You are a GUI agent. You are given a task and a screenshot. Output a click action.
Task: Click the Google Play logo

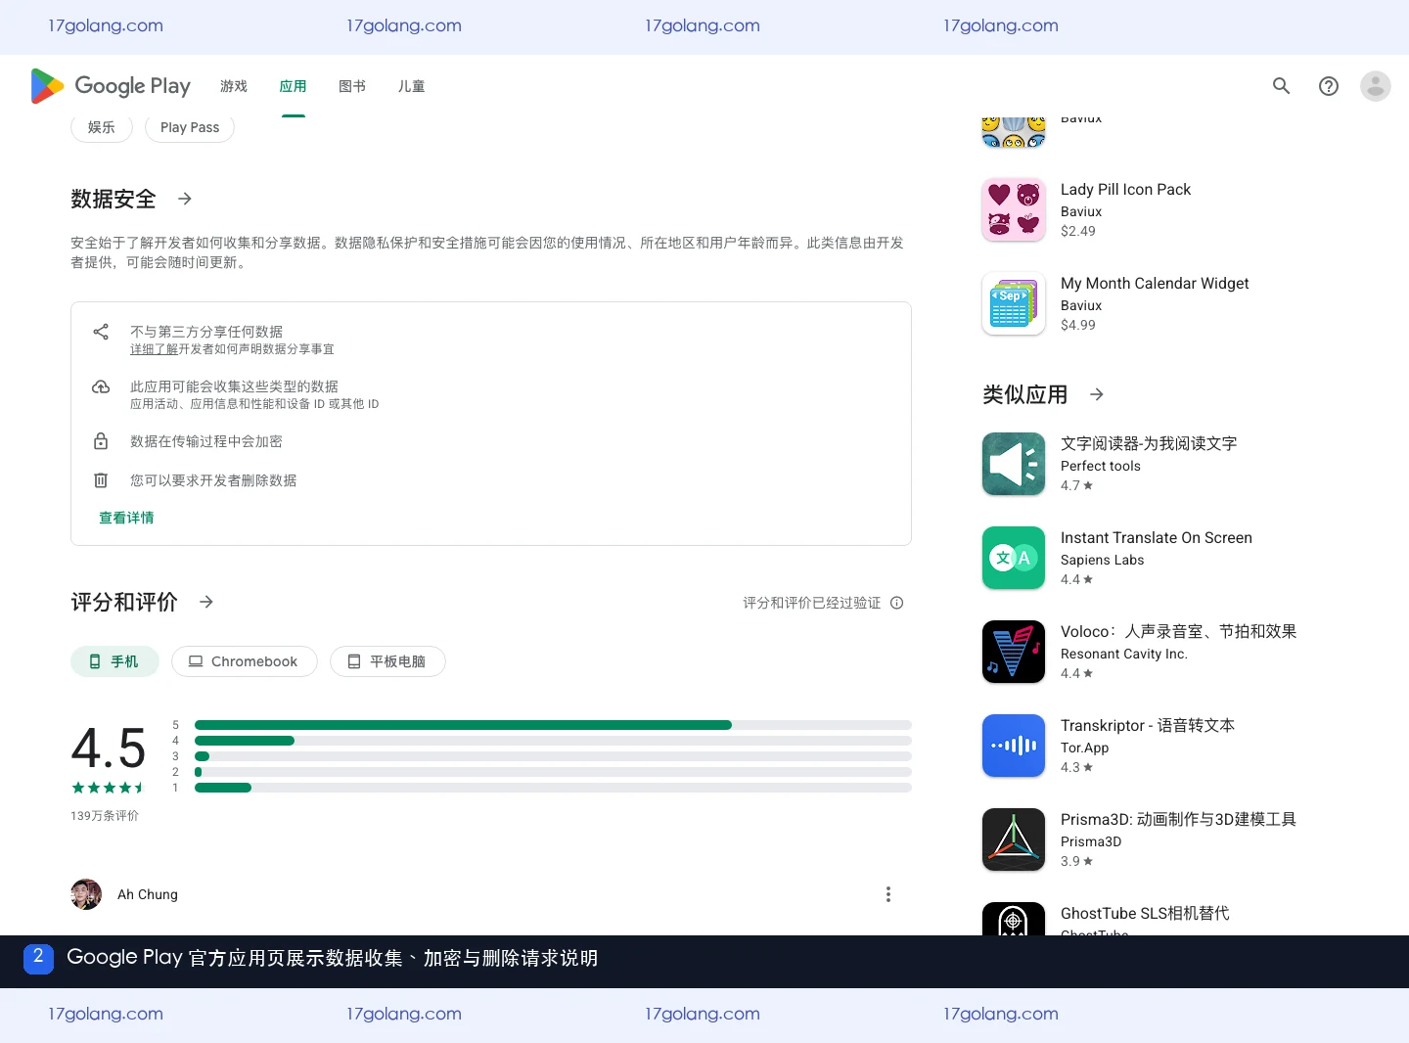click(x=111, y=86)
